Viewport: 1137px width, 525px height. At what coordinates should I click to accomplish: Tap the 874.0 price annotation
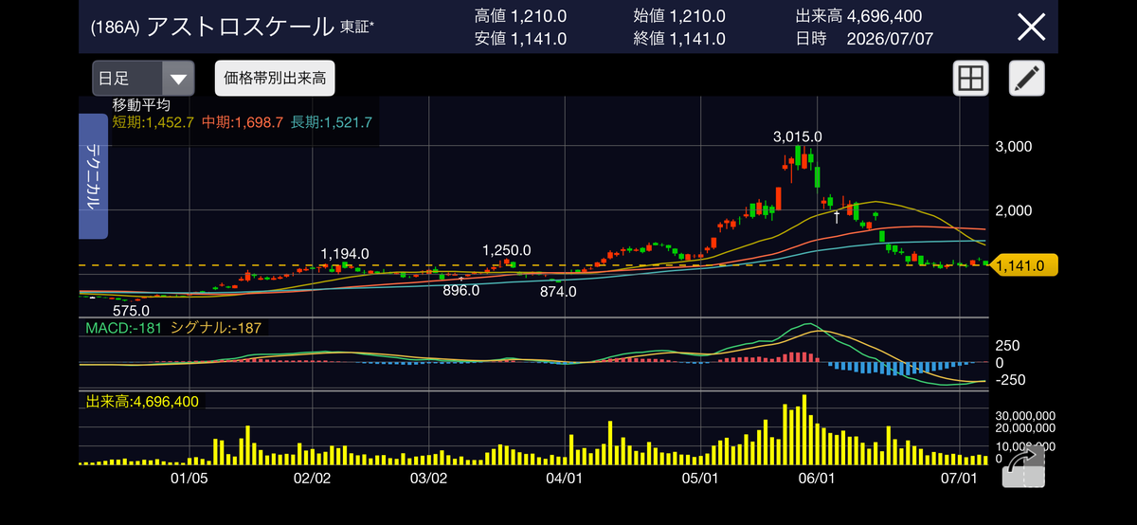tap(558, 292)
